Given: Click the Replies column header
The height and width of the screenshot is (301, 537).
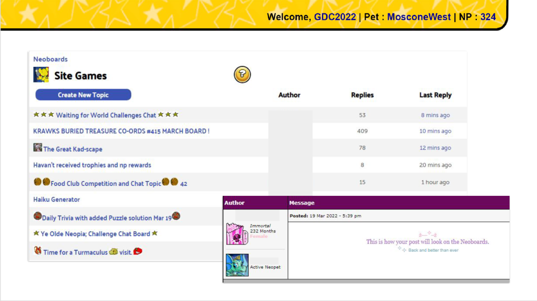Looking at the screenshot, I should pyautogui.click(x=362, y=95).
